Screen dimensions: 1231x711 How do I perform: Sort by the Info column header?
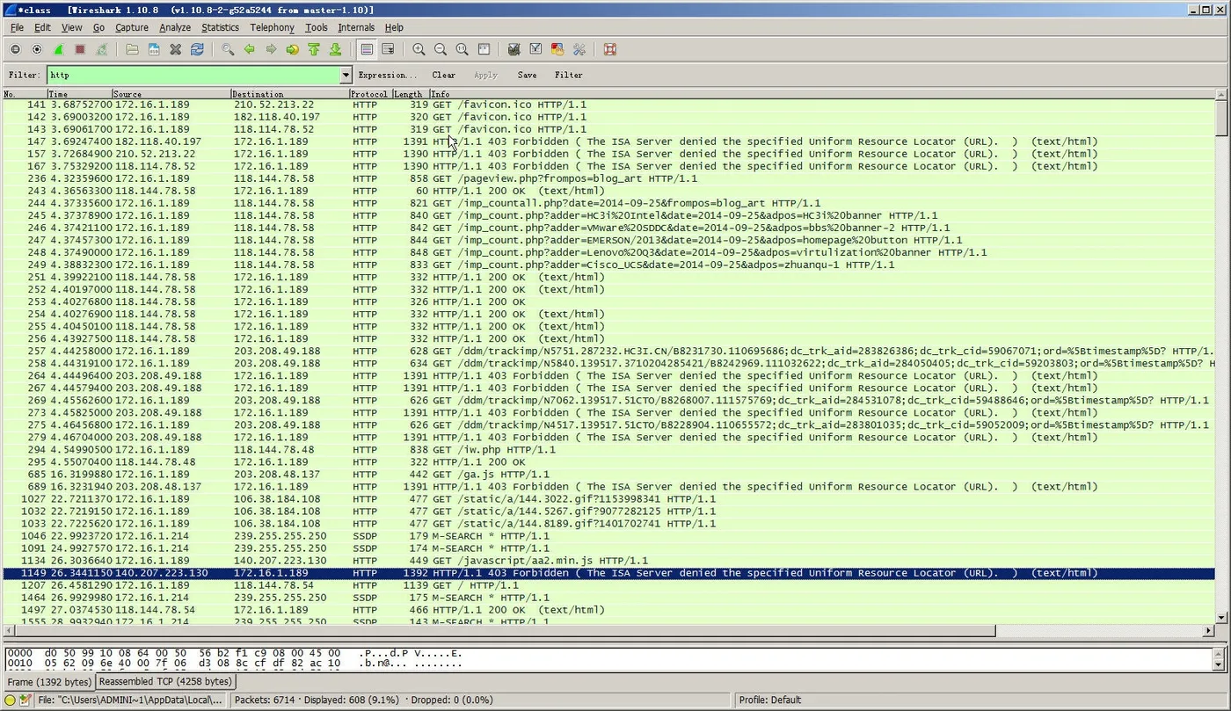click(x=822, y=94)
